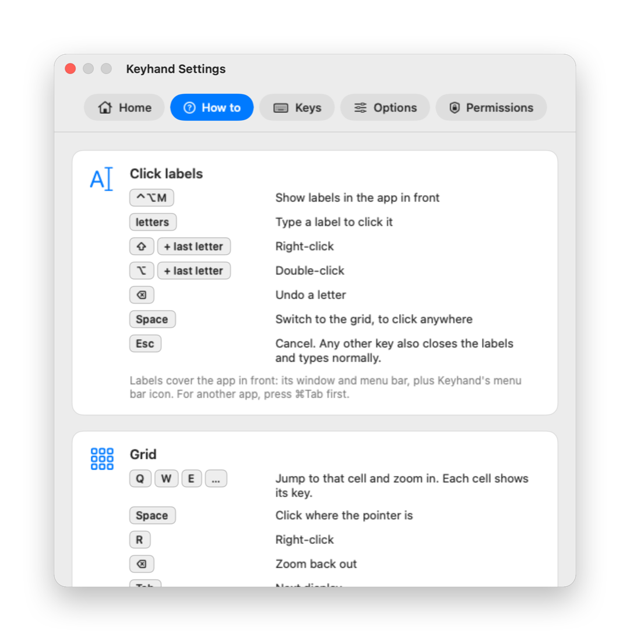Click the gray 'Labels cover the app' note
630x641 pixels.
[x=325, y=387]
